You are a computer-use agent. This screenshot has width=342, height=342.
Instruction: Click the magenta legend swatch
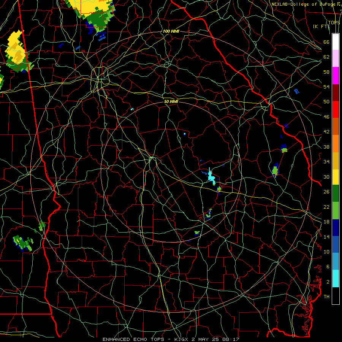[336, 76]
